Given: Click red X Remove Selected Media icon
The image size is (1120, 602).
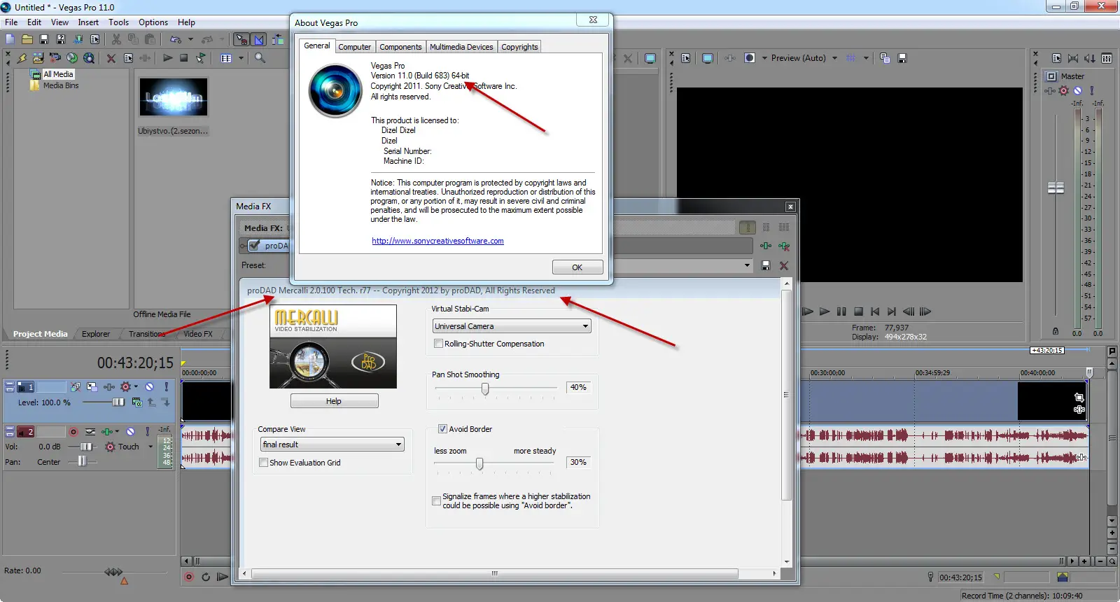Looking at the screenshot, I should point(111,58).
